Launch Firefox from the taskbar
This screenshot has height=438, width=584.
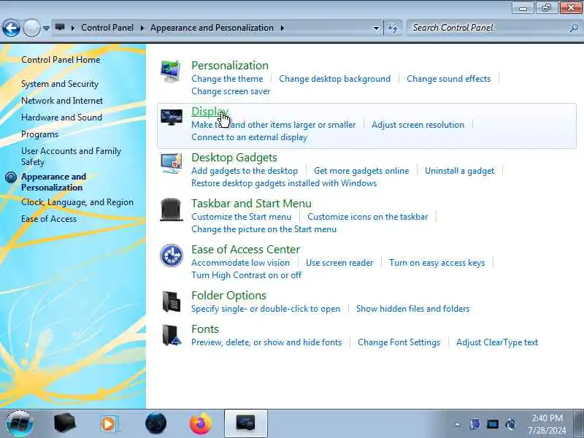pos(200,423)
